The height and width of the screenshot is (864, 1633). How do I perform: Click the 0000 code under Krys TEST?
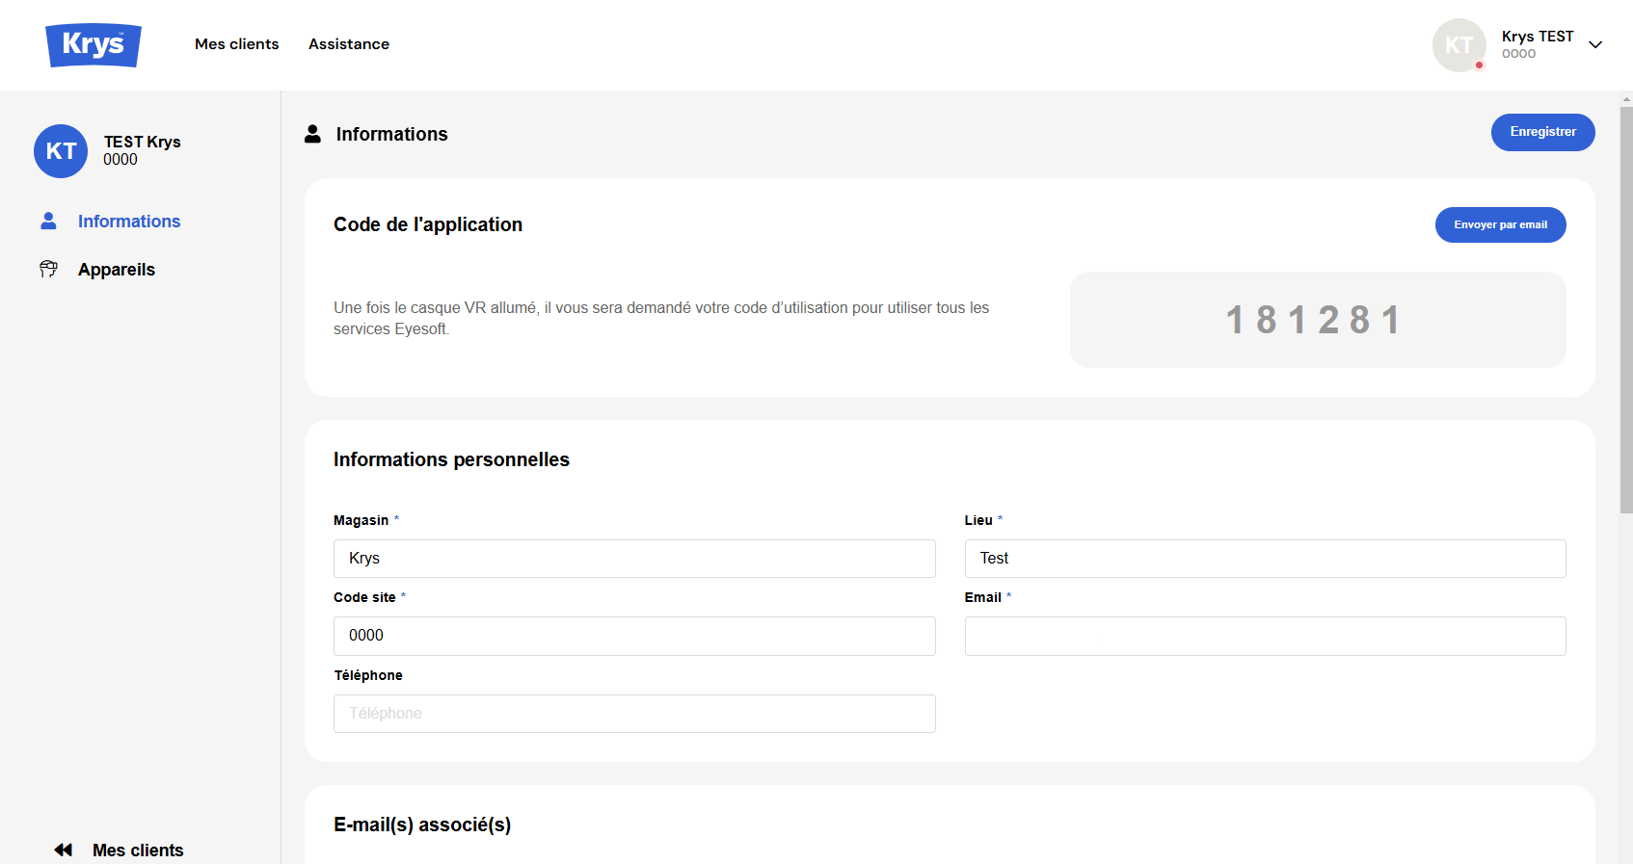(x=1519, y=54)
